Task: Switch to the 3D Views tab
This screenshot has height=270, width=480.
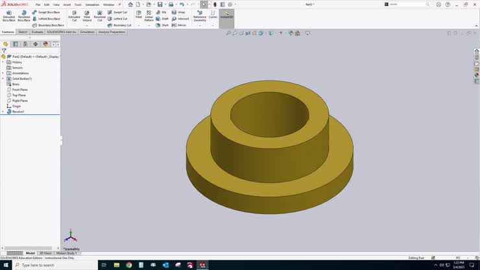Action: [45, 253]
